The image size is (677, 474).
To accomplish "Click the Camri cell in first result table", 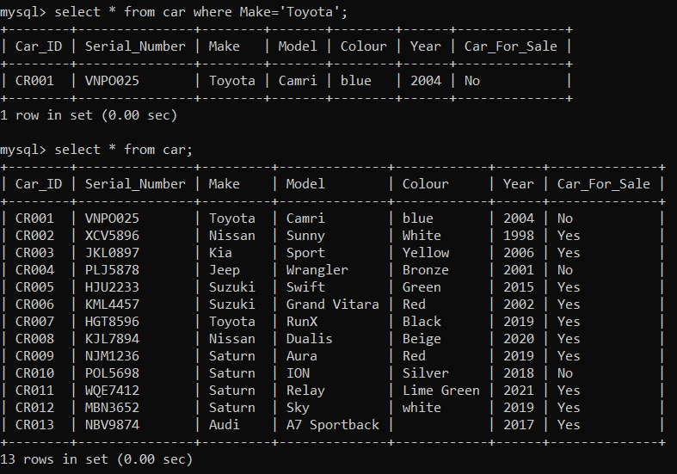I will pyautogui.click(x=298, y=81).
